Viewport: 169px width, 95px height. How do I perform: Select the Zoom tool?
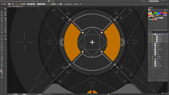pyautogui.click(x=2, y=67)
